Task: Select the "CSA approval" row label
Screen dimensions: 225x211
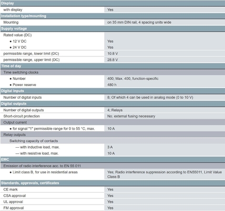Action: [15, 196]
